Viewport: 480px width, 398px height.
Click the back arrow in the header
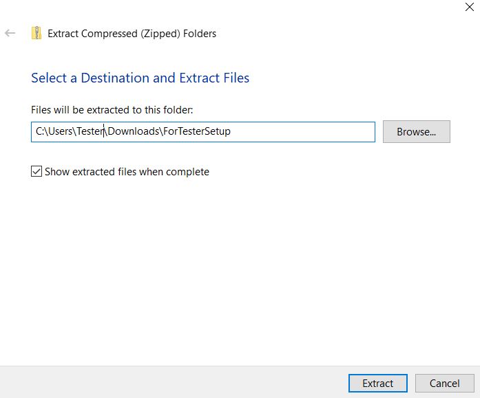[10, 33]
